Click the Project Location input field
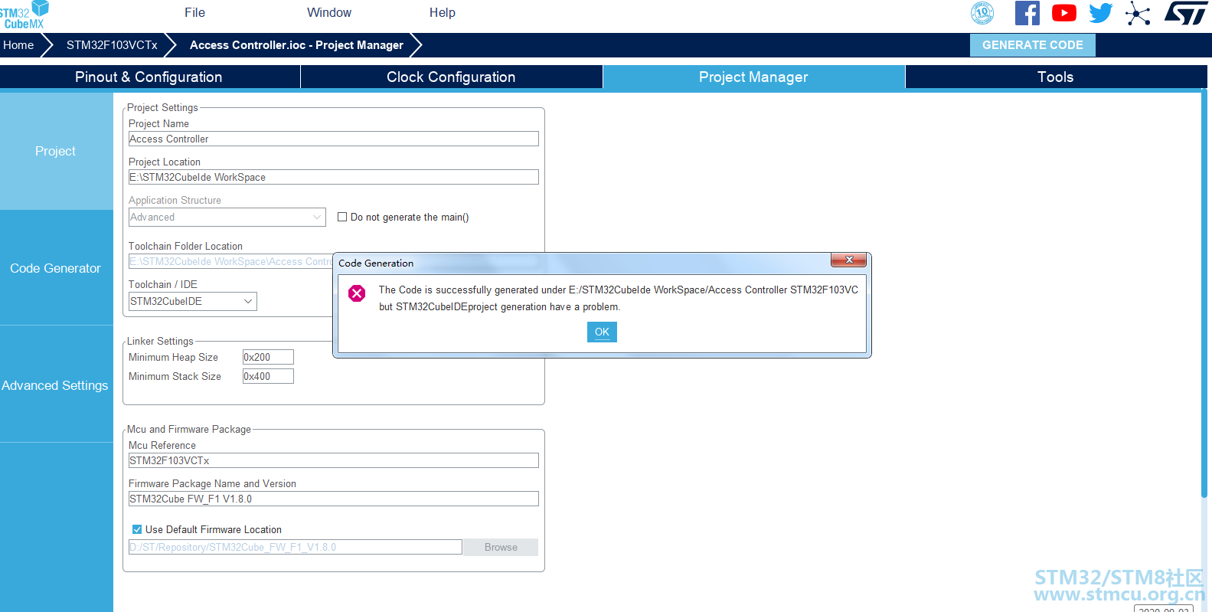This screenshot has height=612, width=1212. click(x=334, y=177)
